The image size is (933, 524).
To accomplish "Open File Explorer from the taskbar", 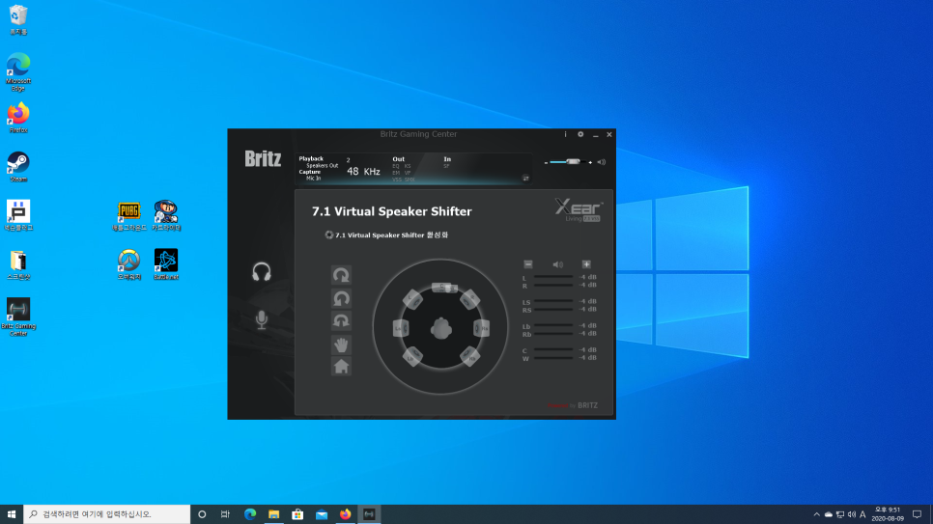I will tap(273, 514).
